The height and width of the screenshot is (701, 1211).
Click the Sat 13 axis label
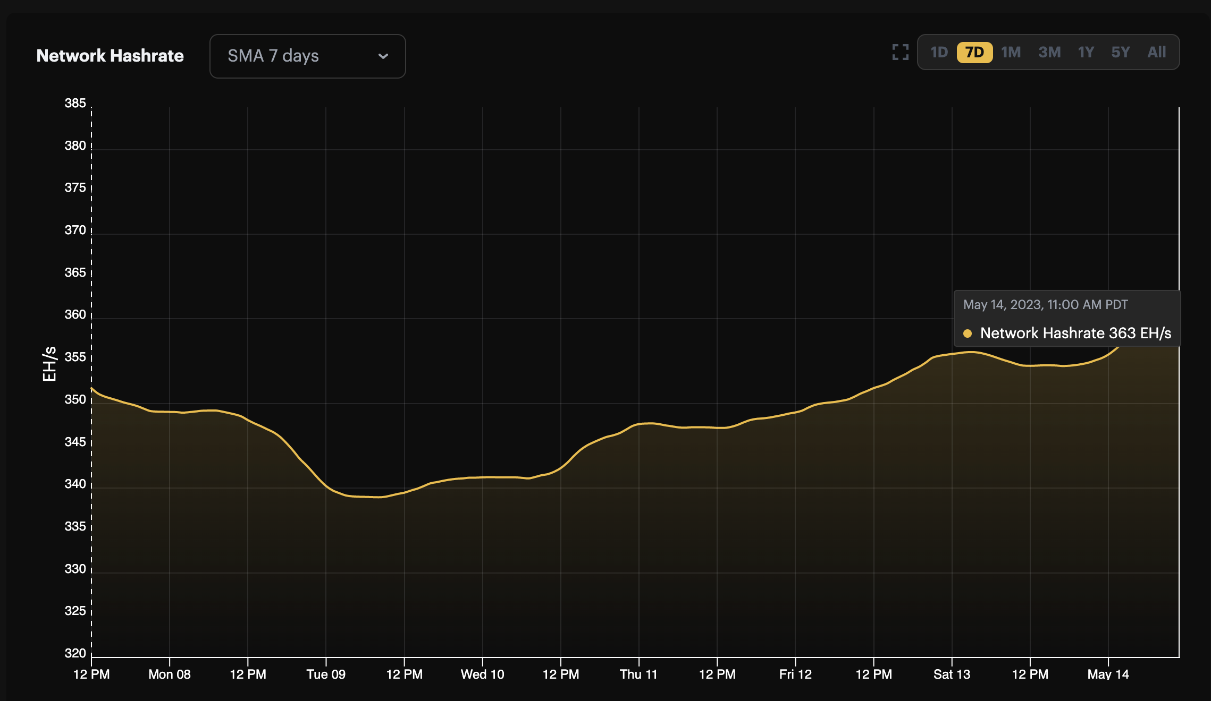pos(951,674)
